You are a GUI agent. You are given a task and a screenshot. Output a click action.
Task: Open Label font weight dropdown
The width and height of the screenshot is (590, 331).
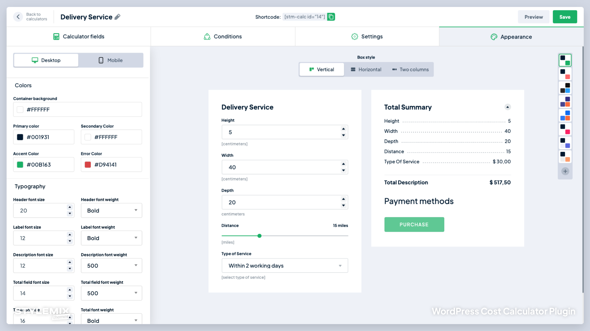click(x=111, y=238)
